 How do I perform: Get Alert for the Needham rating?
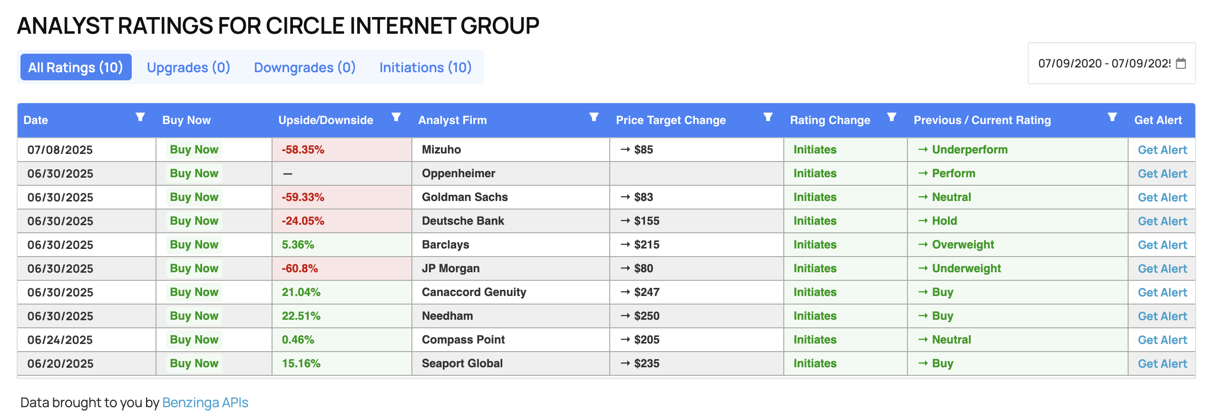click(x=1162, y=317)
